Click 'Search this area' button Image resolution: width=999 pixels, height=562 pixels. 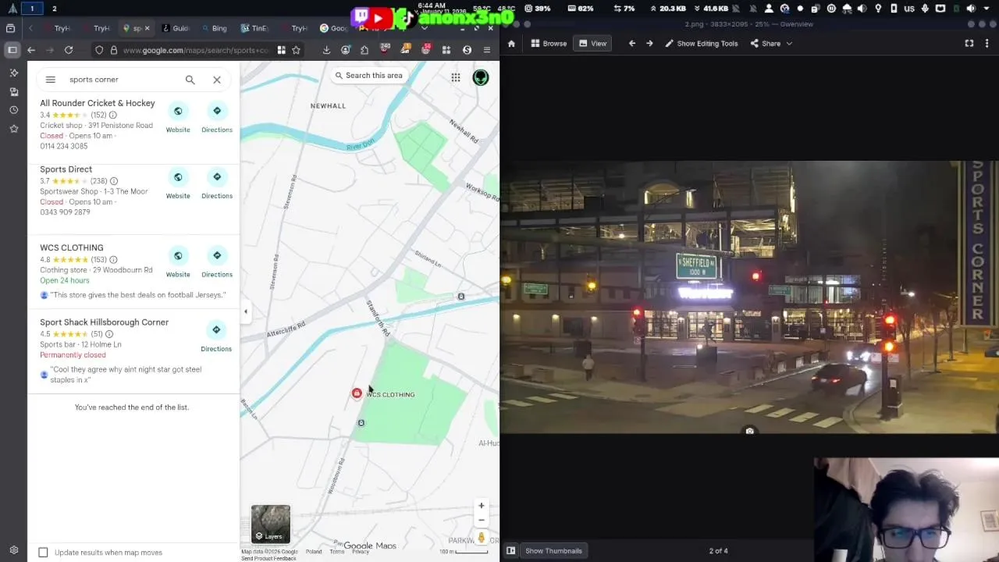[x=368, y=76]
